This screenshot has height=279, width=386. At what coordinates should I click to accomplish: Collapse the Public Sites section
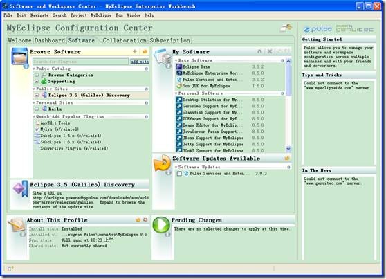point(34,89)
